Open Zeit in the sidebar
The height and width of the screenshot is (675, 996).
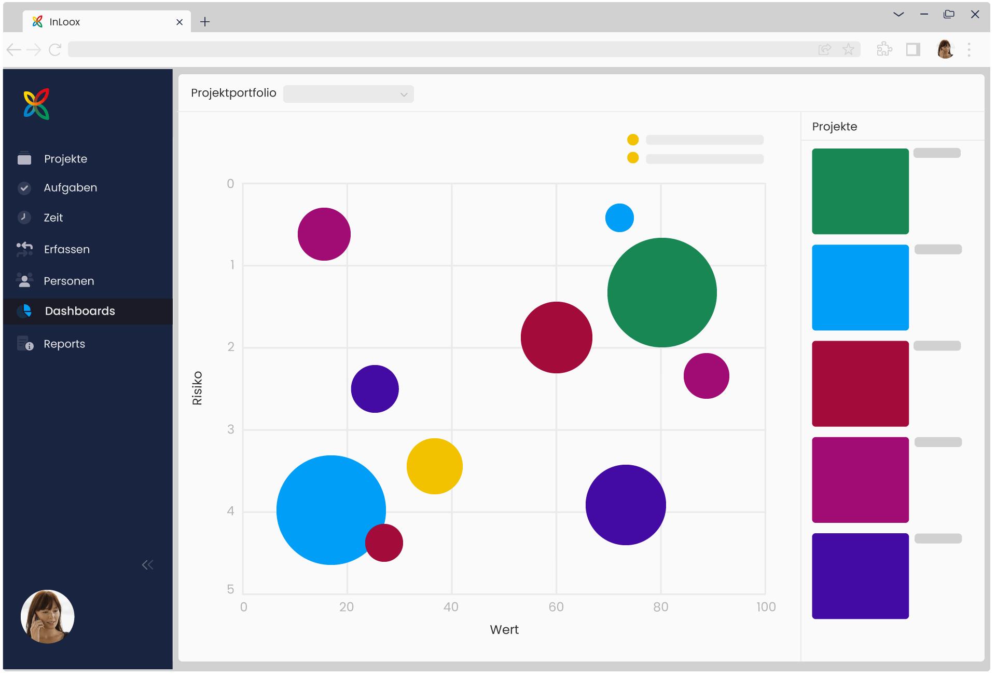click(x=53, y=218)
